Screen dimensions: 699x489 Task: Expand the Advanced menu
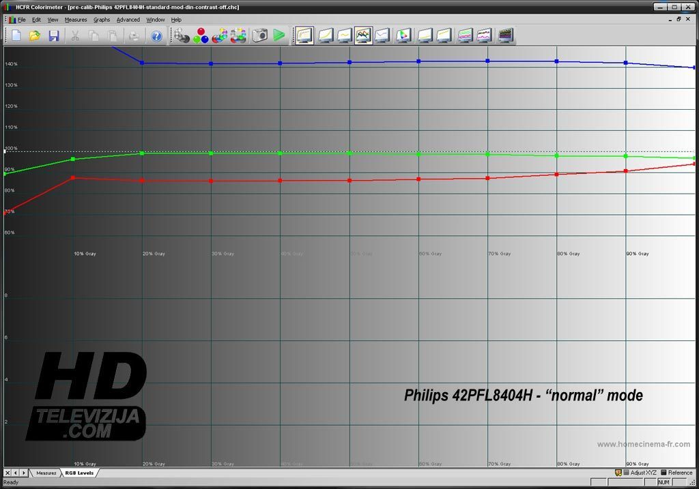(x=128, y=20)
